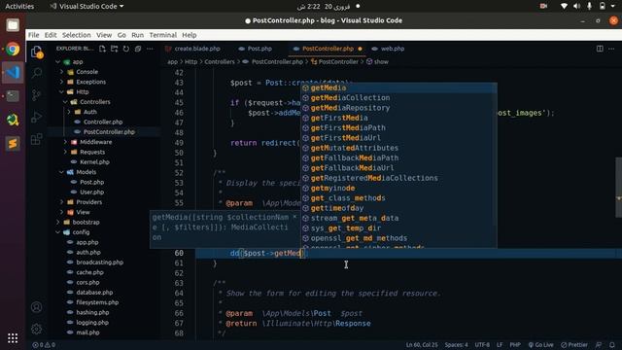The height and width of the screenshot is (350, 622).
Task: Click Ln 60, Col 25 position
Action: (422, 345)
